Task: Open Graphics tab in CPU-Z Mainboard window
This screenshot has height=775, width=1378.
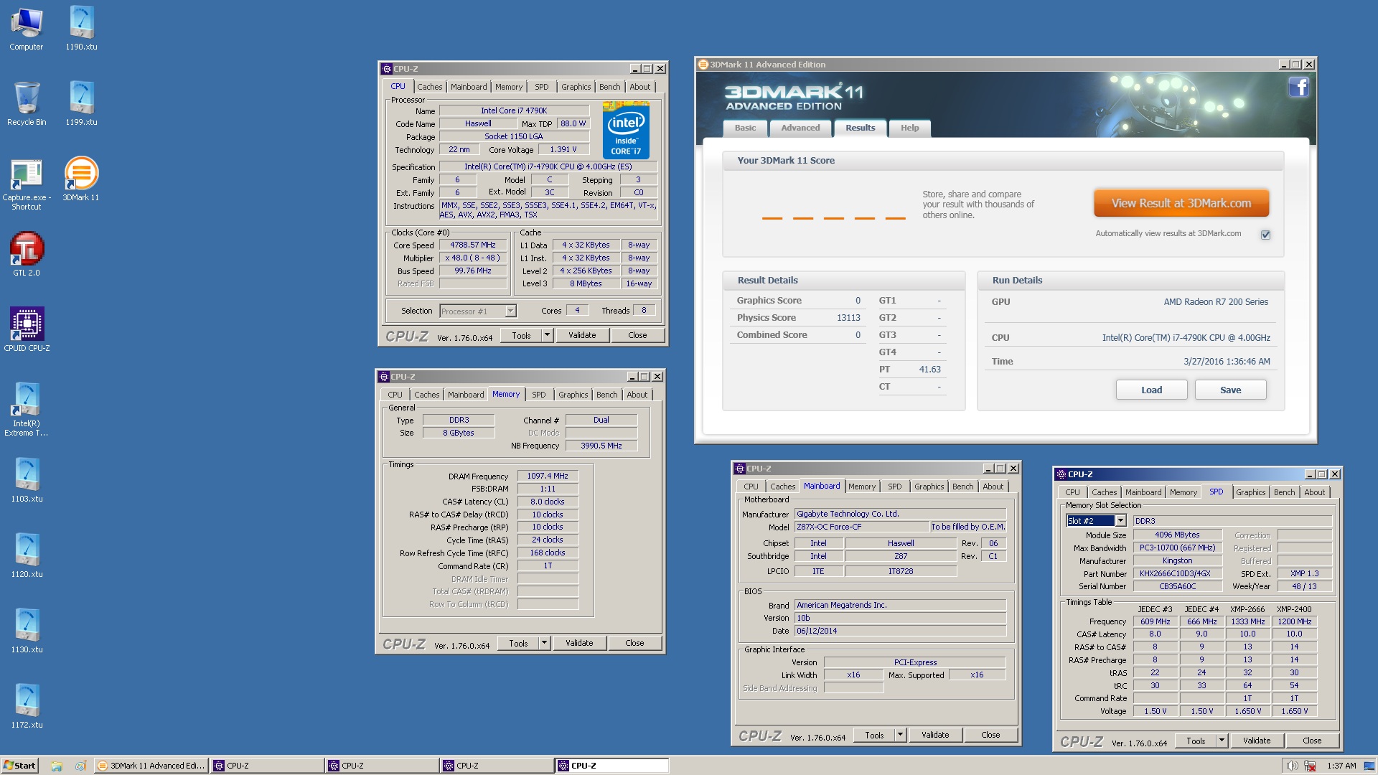Action: click(929, 487)
